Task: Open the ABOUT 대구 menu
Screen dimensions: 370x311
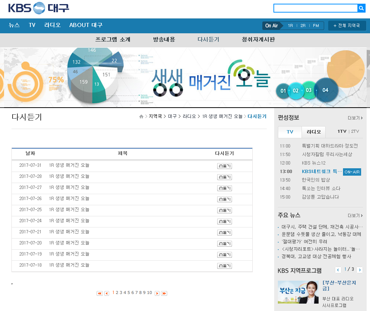Action: (x=86, y=25)
